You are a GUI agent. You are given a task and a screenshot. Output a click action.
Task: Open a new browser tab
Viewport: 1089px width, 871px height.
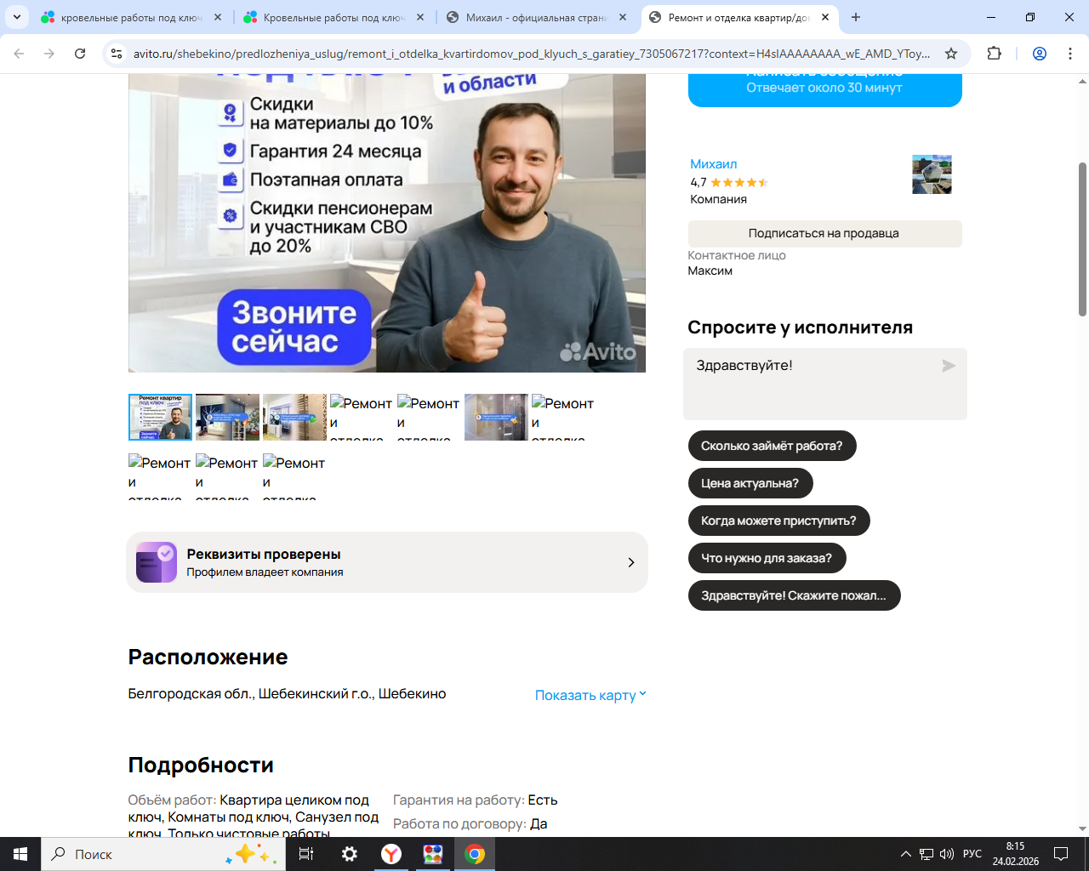856,17
